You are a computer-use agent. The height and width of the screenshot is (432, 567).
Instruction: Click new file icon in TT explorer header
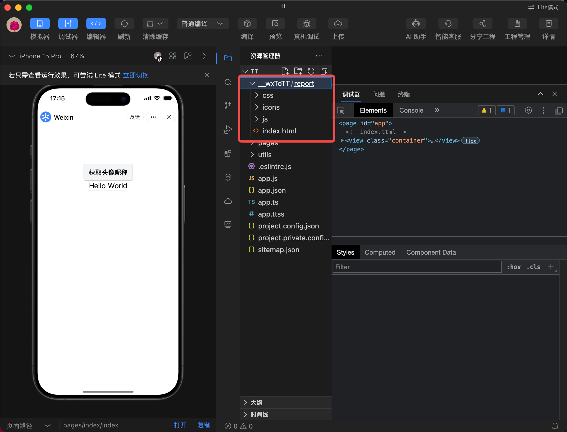pos(285,71)
